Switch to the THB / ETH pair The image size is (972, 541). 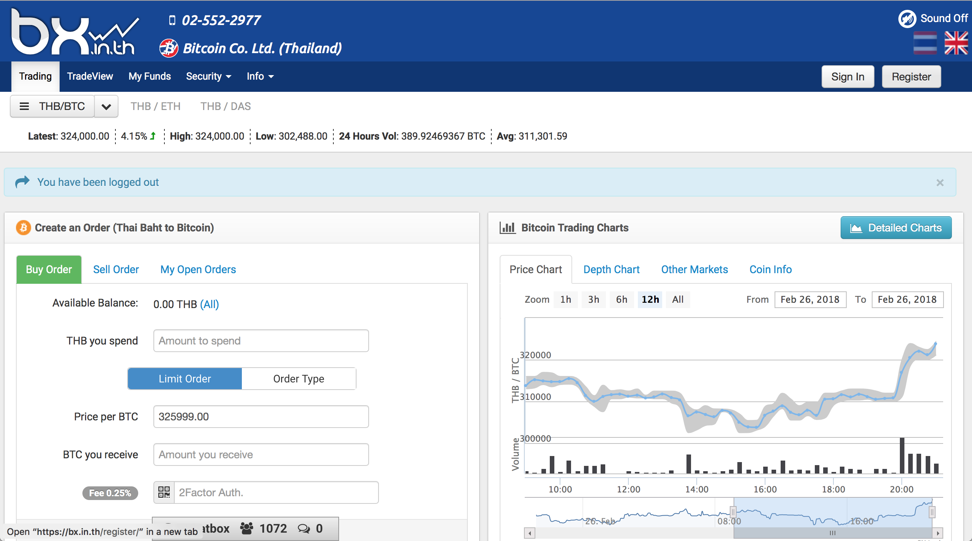point(155,106)
